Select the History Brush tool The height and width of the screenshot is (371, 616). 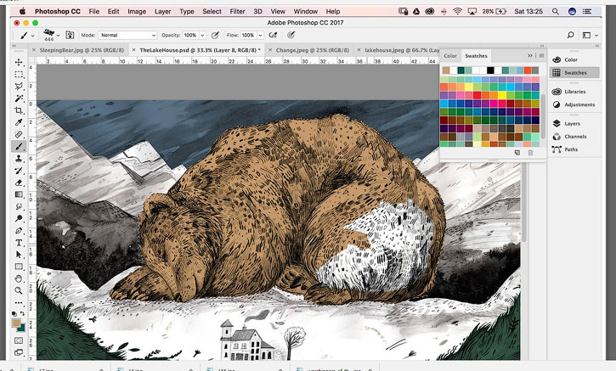(19, 171)
